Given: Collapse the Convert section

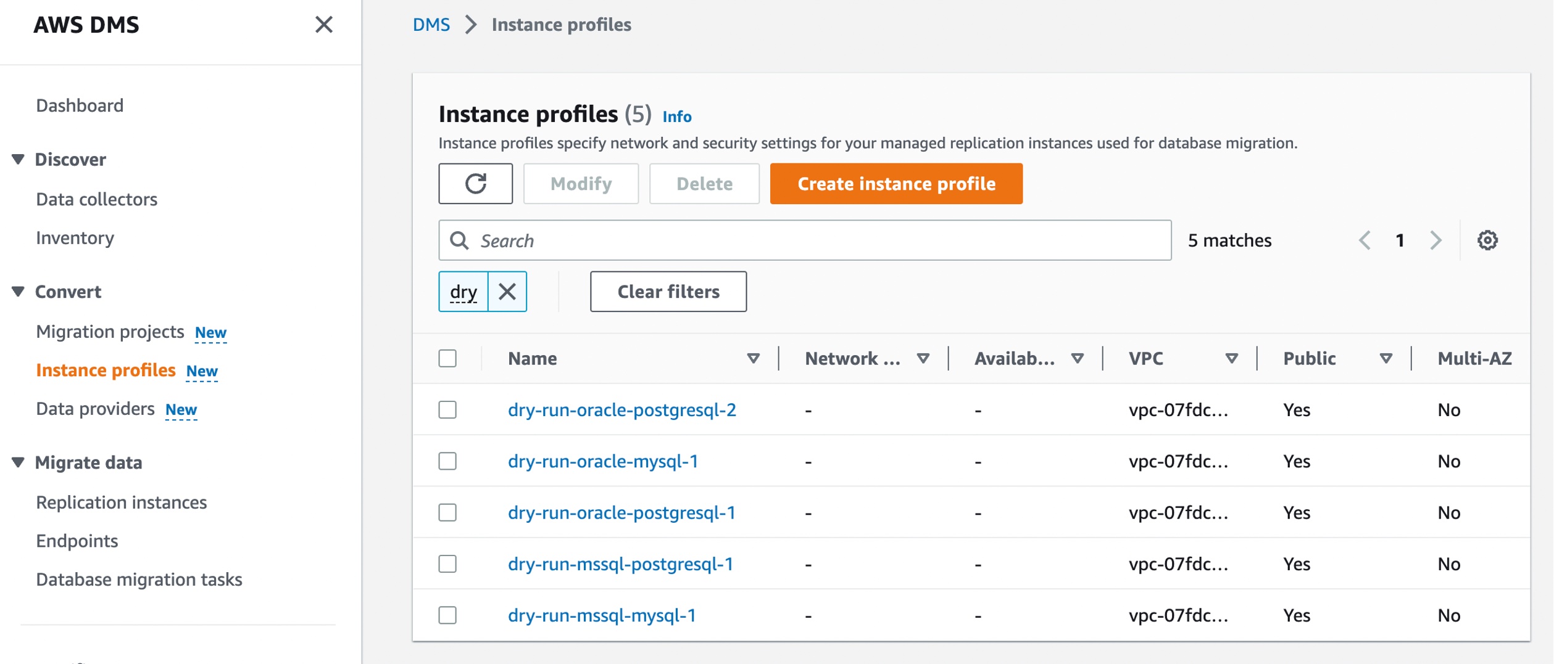Looking at the screenshot, I should [x=18, y=292].
